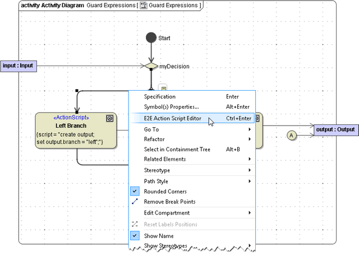Click the script icon on Left Branch
This screenshot has height=256, width=359.
pyautogui.click(x=110, y=118)
